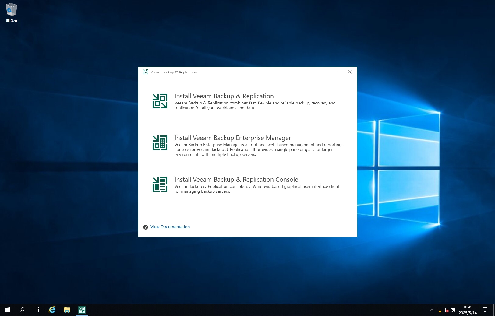Expand hidden system tray icons chevron
Viewport: 495px width, 316px height.
click(431, 310)
